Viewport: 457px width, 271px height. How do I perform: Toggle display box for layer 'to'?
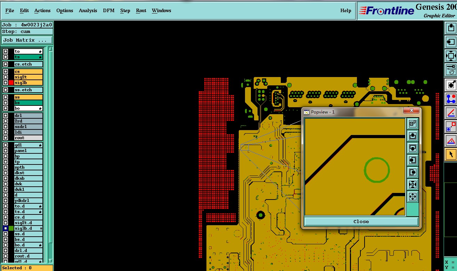pos(6,51)
